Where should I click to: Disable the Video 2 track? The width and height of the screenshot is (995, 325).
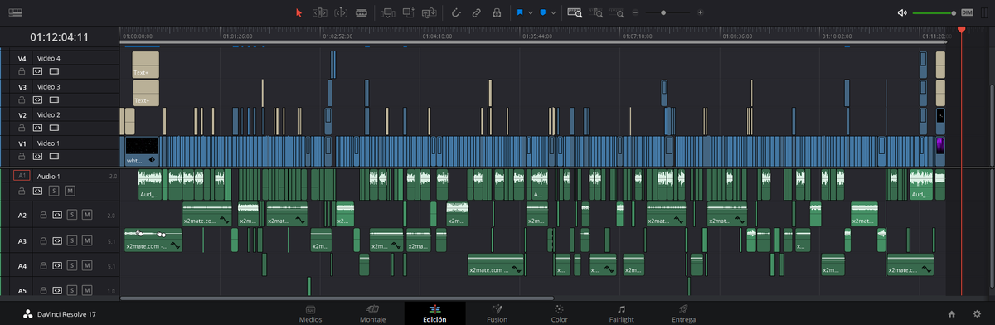click(x=54, y=129)
